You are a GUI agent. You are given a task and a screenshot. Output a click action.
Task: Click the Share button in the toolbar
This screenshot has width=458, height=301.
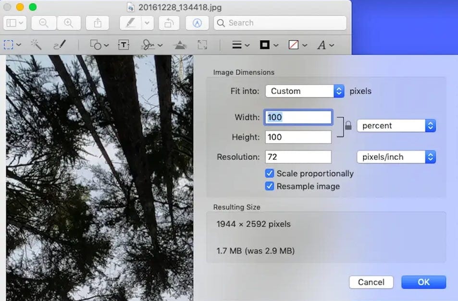pyautogui.click(x=97, y=23)
